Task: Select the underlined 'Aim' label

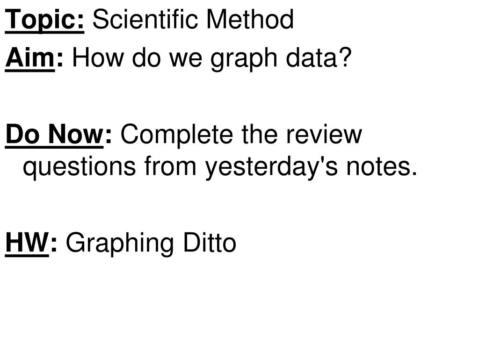Action: [30, 58]
